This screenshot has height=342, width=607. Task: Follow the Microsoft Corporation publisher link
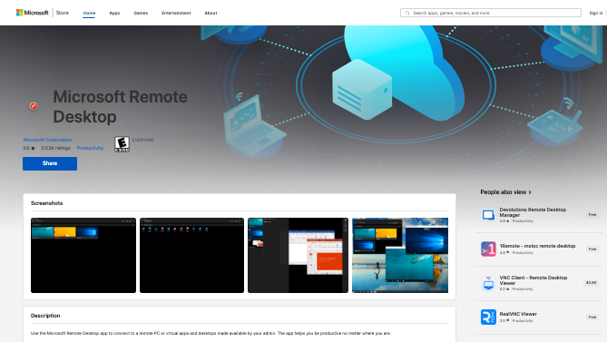click(47, 140)
